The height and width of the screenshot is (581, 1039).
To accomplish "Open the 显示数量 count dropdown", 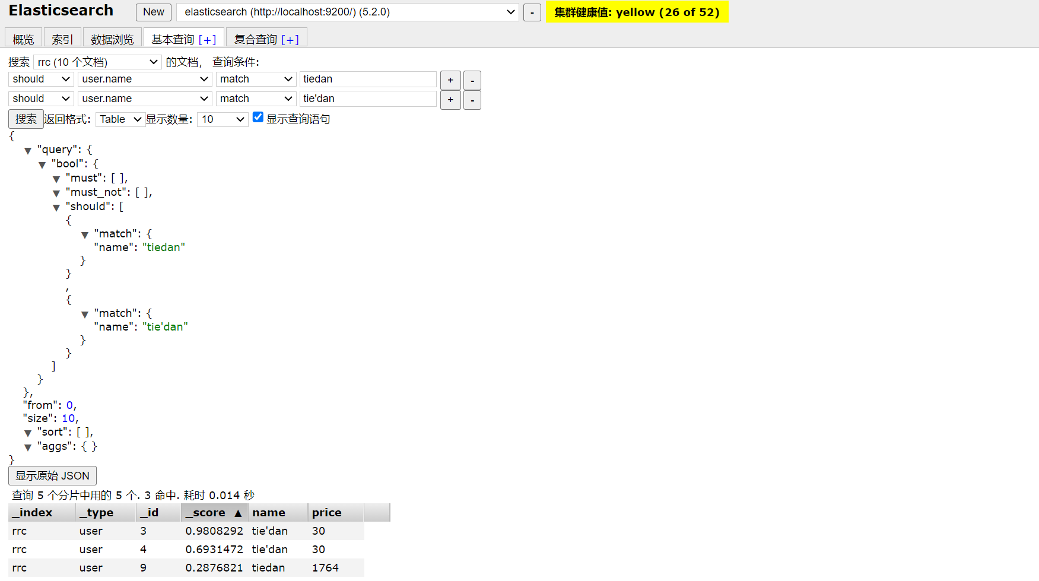I will click(223, 119).
